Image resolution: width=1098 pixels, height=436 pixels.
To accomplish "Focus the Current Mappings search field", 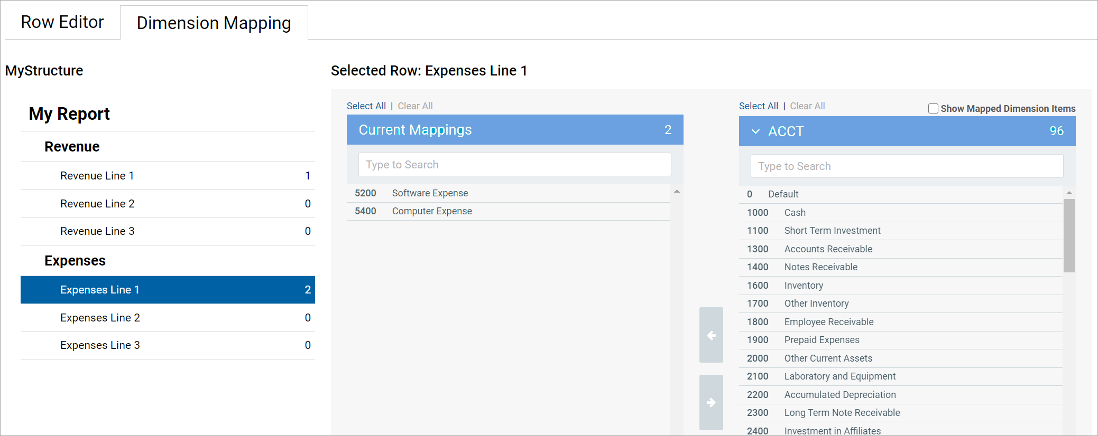I will [x=514, y=165].
